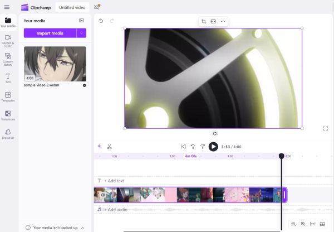Click the 4m 00s duration label

coord(190,156)
